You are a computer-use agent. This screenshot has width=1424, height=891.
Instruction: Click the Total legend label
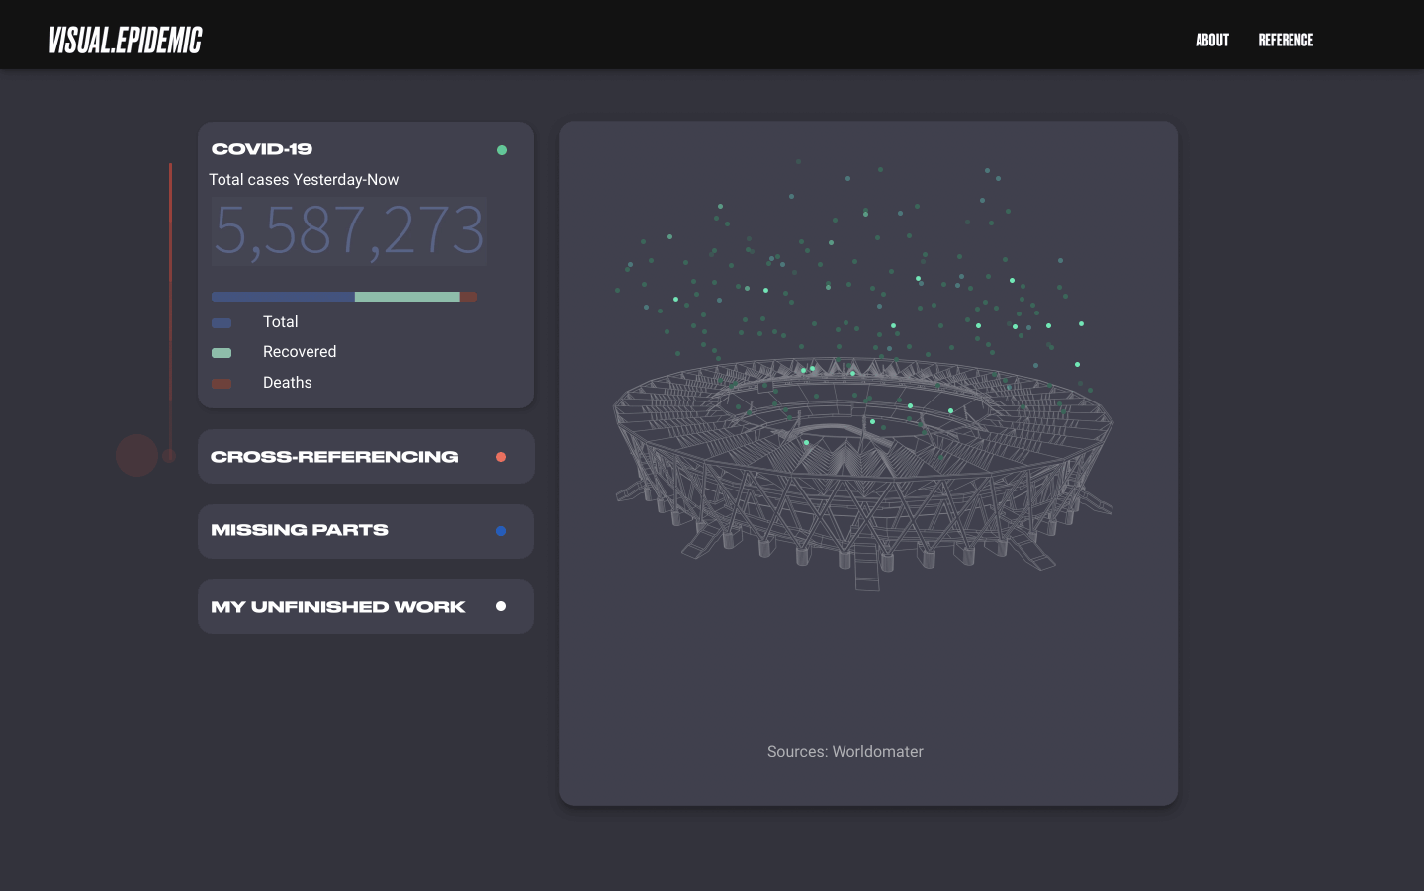point(281,322)
